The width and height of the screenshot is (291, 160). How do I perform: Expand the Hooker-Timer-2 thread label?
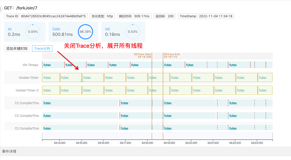tap(27, 90)
